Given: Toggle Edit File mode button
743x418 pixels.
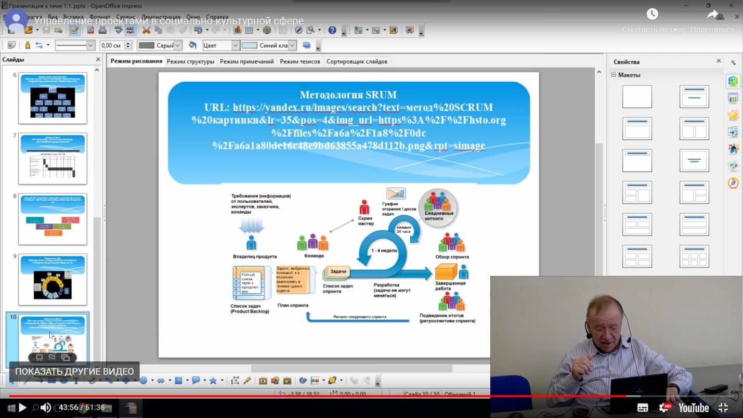Looking at the screenshot, I should [x=74, y=30].
